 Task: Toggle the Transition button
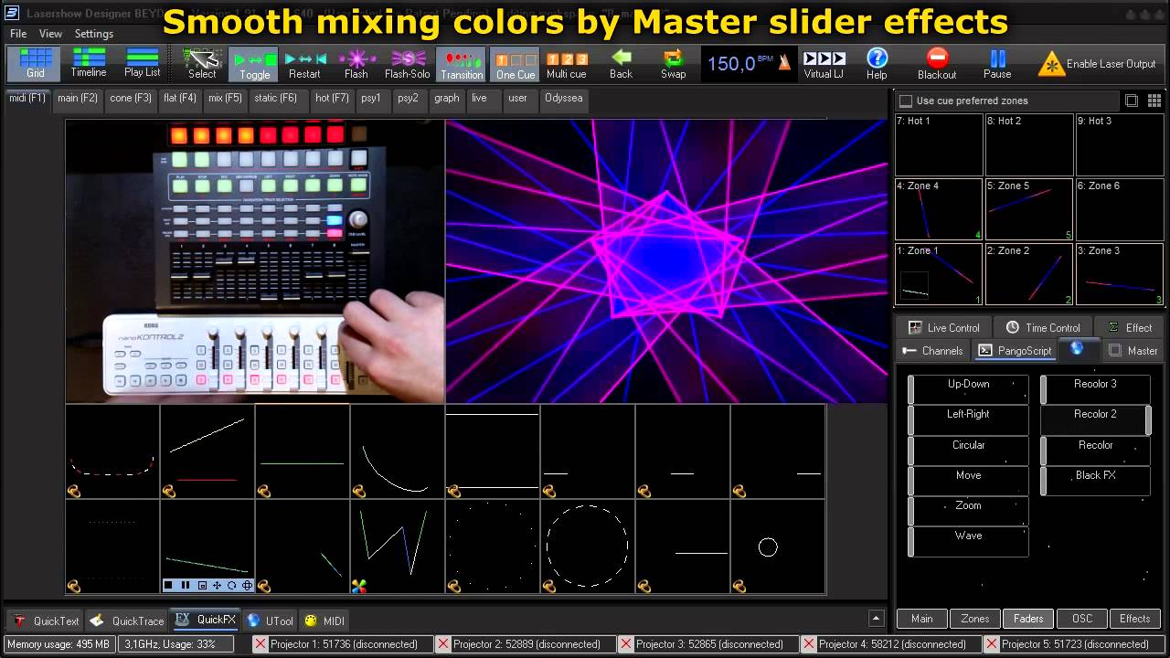click(462, 64)
